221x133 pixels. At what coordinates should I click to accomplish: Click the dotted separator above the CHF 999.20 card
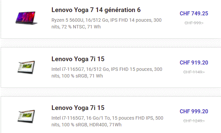coord(111,92)
